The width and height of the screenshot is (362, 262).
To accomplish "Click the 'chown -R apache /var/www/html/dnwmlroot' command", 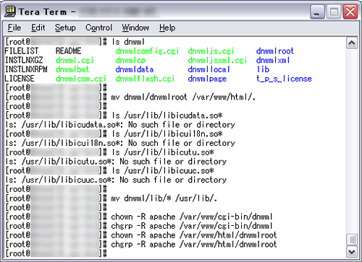I will 194,235.
